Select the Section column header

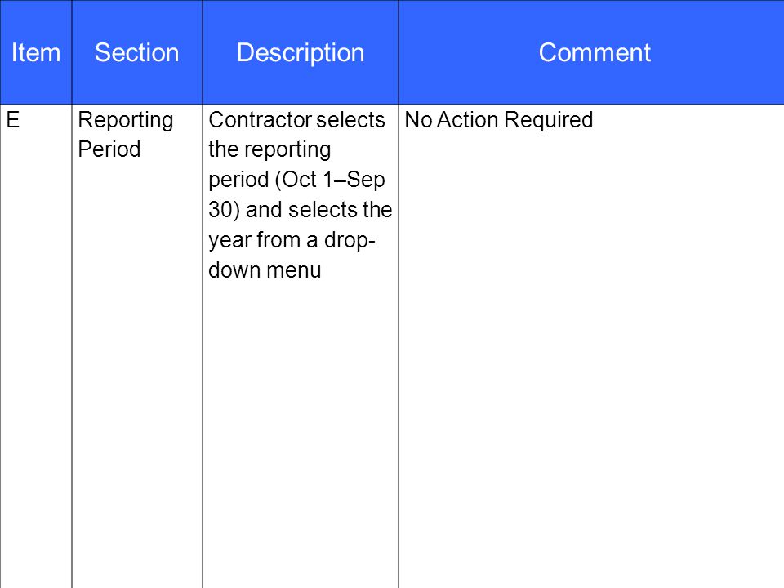click(x=137, y=52)
